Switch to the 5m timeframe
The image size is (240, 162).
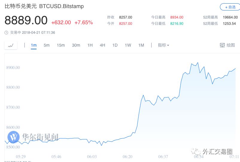click(46, 45)
